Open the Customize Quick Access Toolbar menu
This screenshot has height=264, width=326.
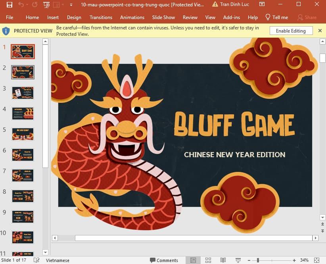pos(71,5)
